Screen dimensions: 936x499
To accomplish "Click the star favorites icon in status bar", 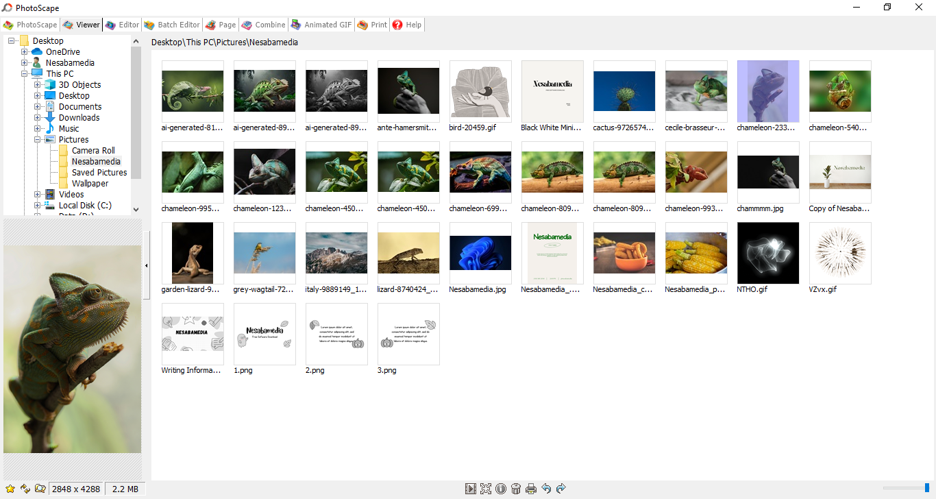I will click(10, 489).
